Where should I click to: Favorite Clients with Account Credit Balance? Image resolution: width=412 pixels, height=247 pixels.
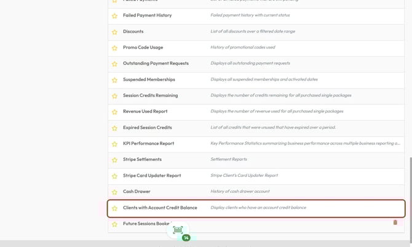[x=114, y=208]
